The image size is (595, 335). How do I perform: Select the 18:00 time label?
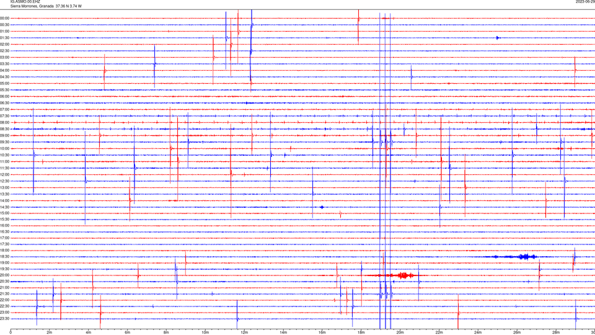pos(4,250)
